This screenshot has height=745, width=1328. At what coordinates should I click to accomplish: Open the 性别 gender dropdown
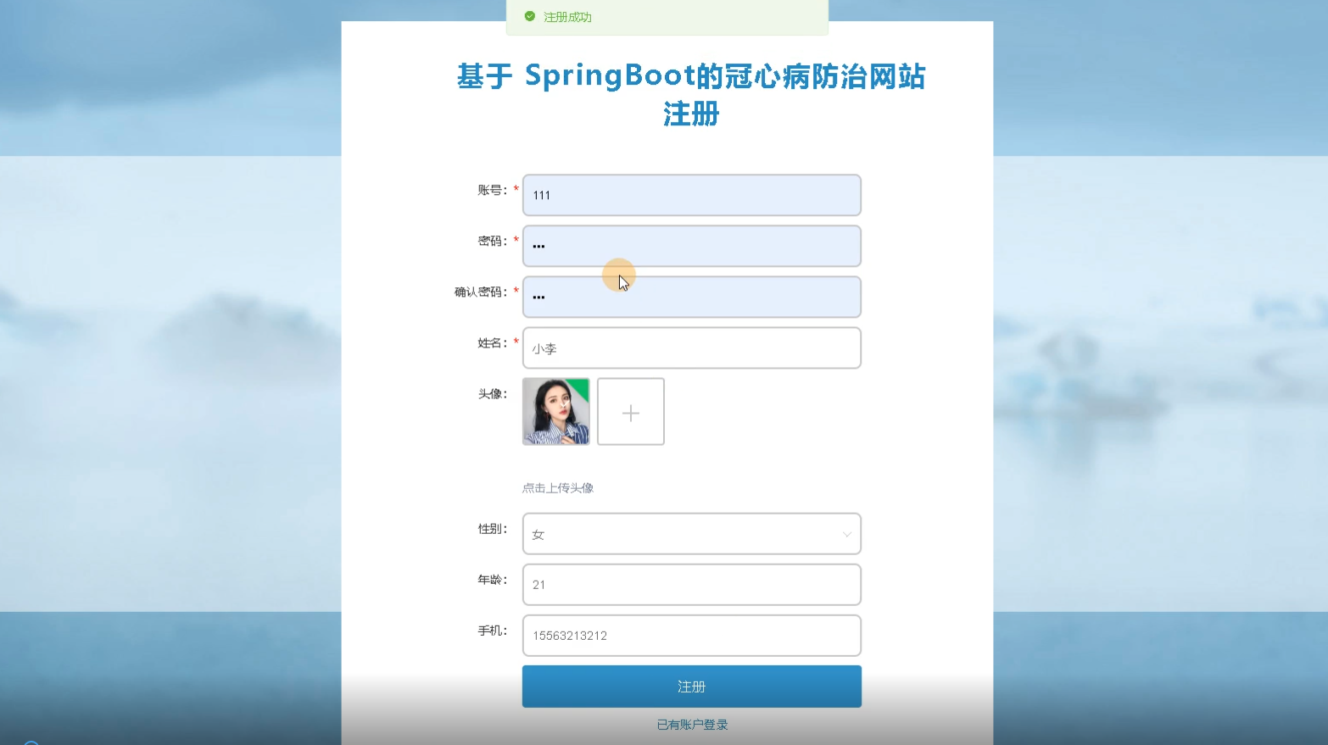691,534
